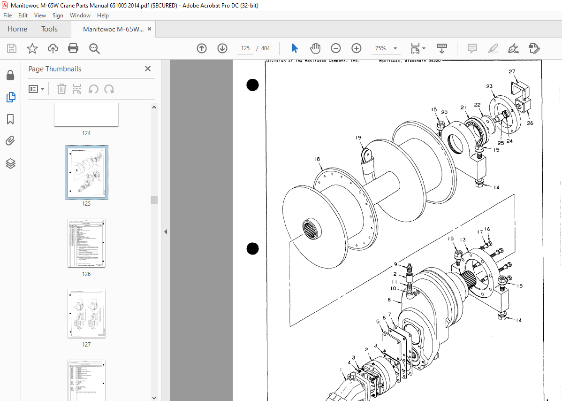Open the Attachments paperclip panel

pos(10,140)
